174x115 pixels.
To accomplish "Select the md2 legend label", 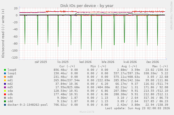I will pyautogui.click(x=10, y=84).
